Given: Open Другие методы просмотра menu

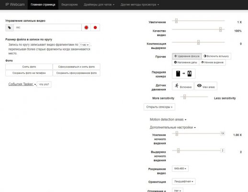Looking at the screenshot, I should (x=140, y=5).
